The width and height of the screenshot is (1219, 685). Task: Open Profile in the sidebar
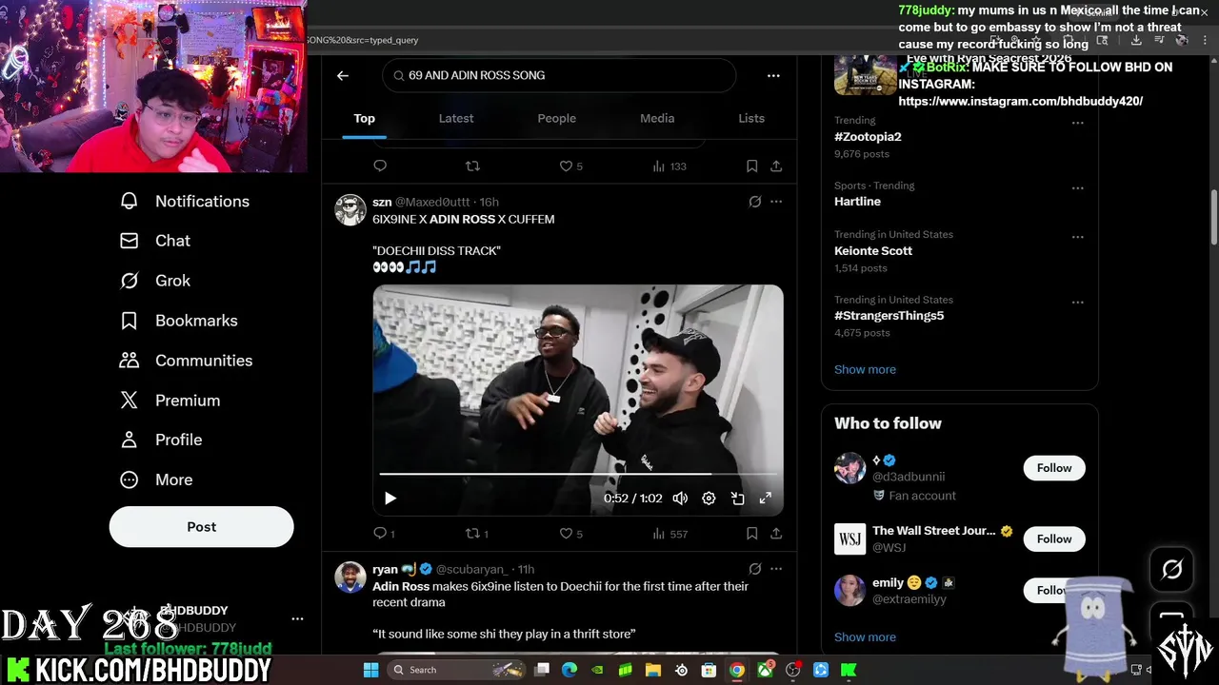point(161,440)
